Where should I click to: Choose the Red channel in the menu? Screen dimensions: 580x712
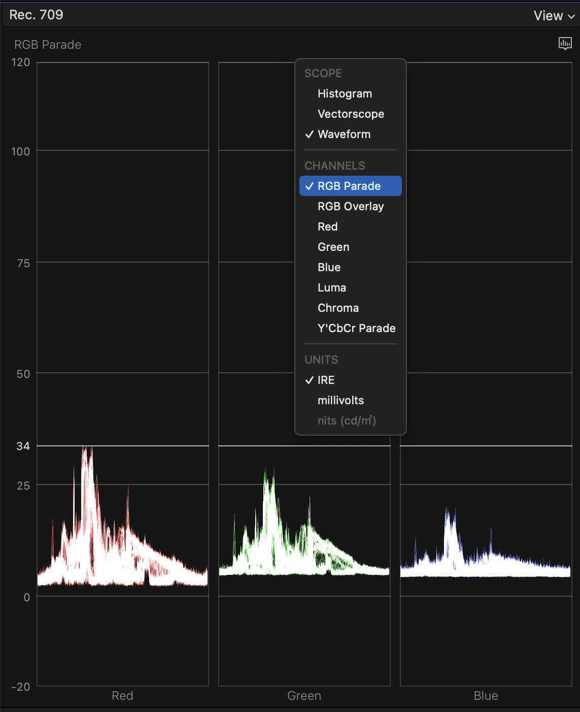tap(351, 226)
